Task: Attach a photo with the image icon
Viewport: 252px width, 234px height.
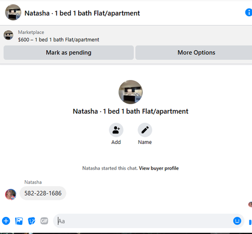Action: coord(19,221)
